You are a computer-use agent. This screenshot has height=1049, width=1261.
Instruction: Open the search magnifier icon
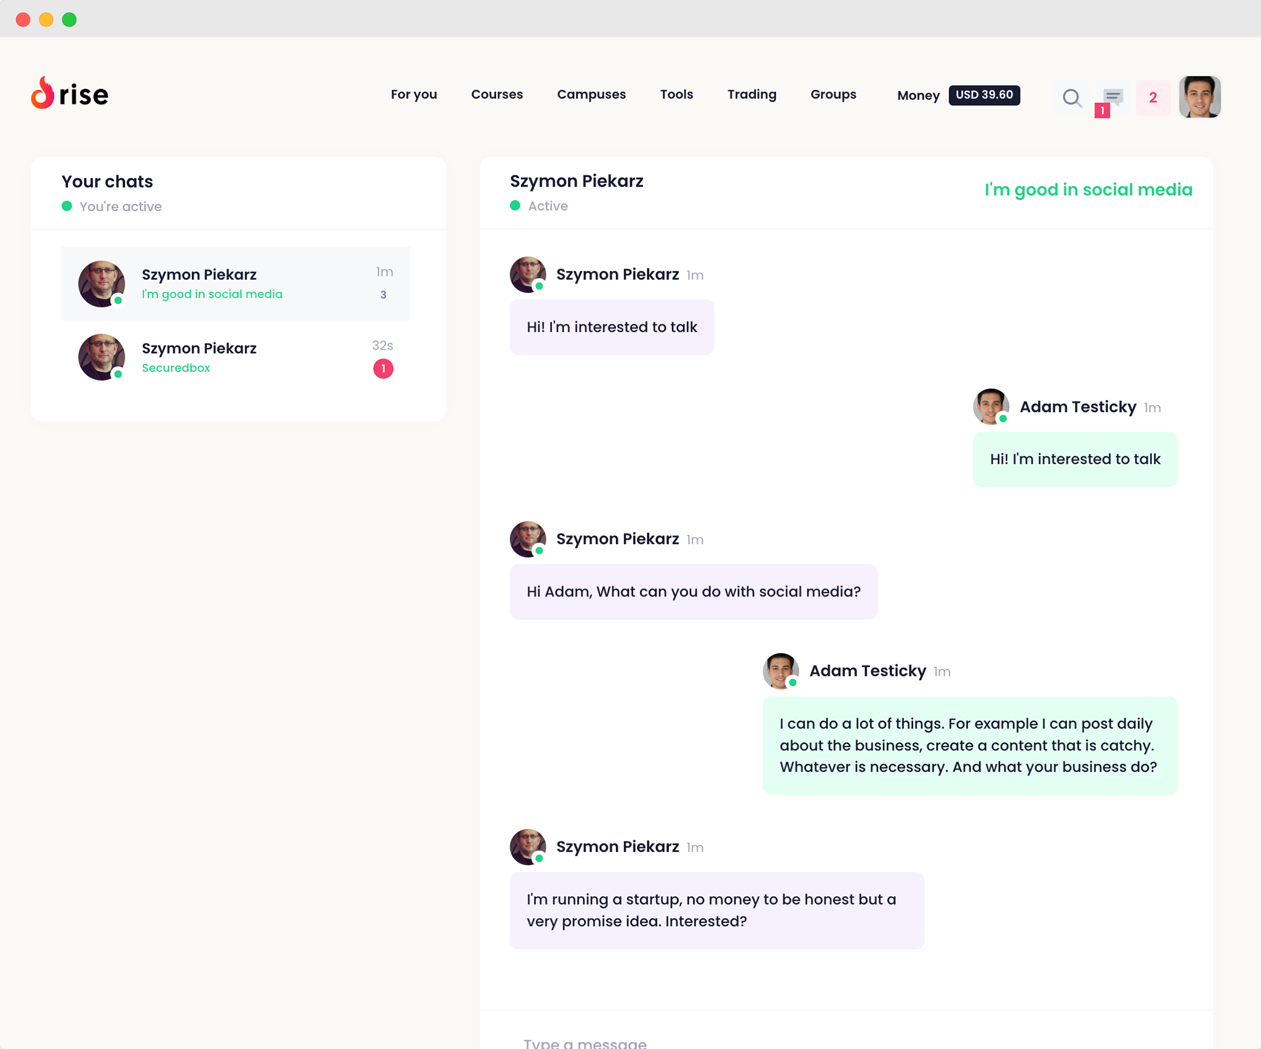1072,97
